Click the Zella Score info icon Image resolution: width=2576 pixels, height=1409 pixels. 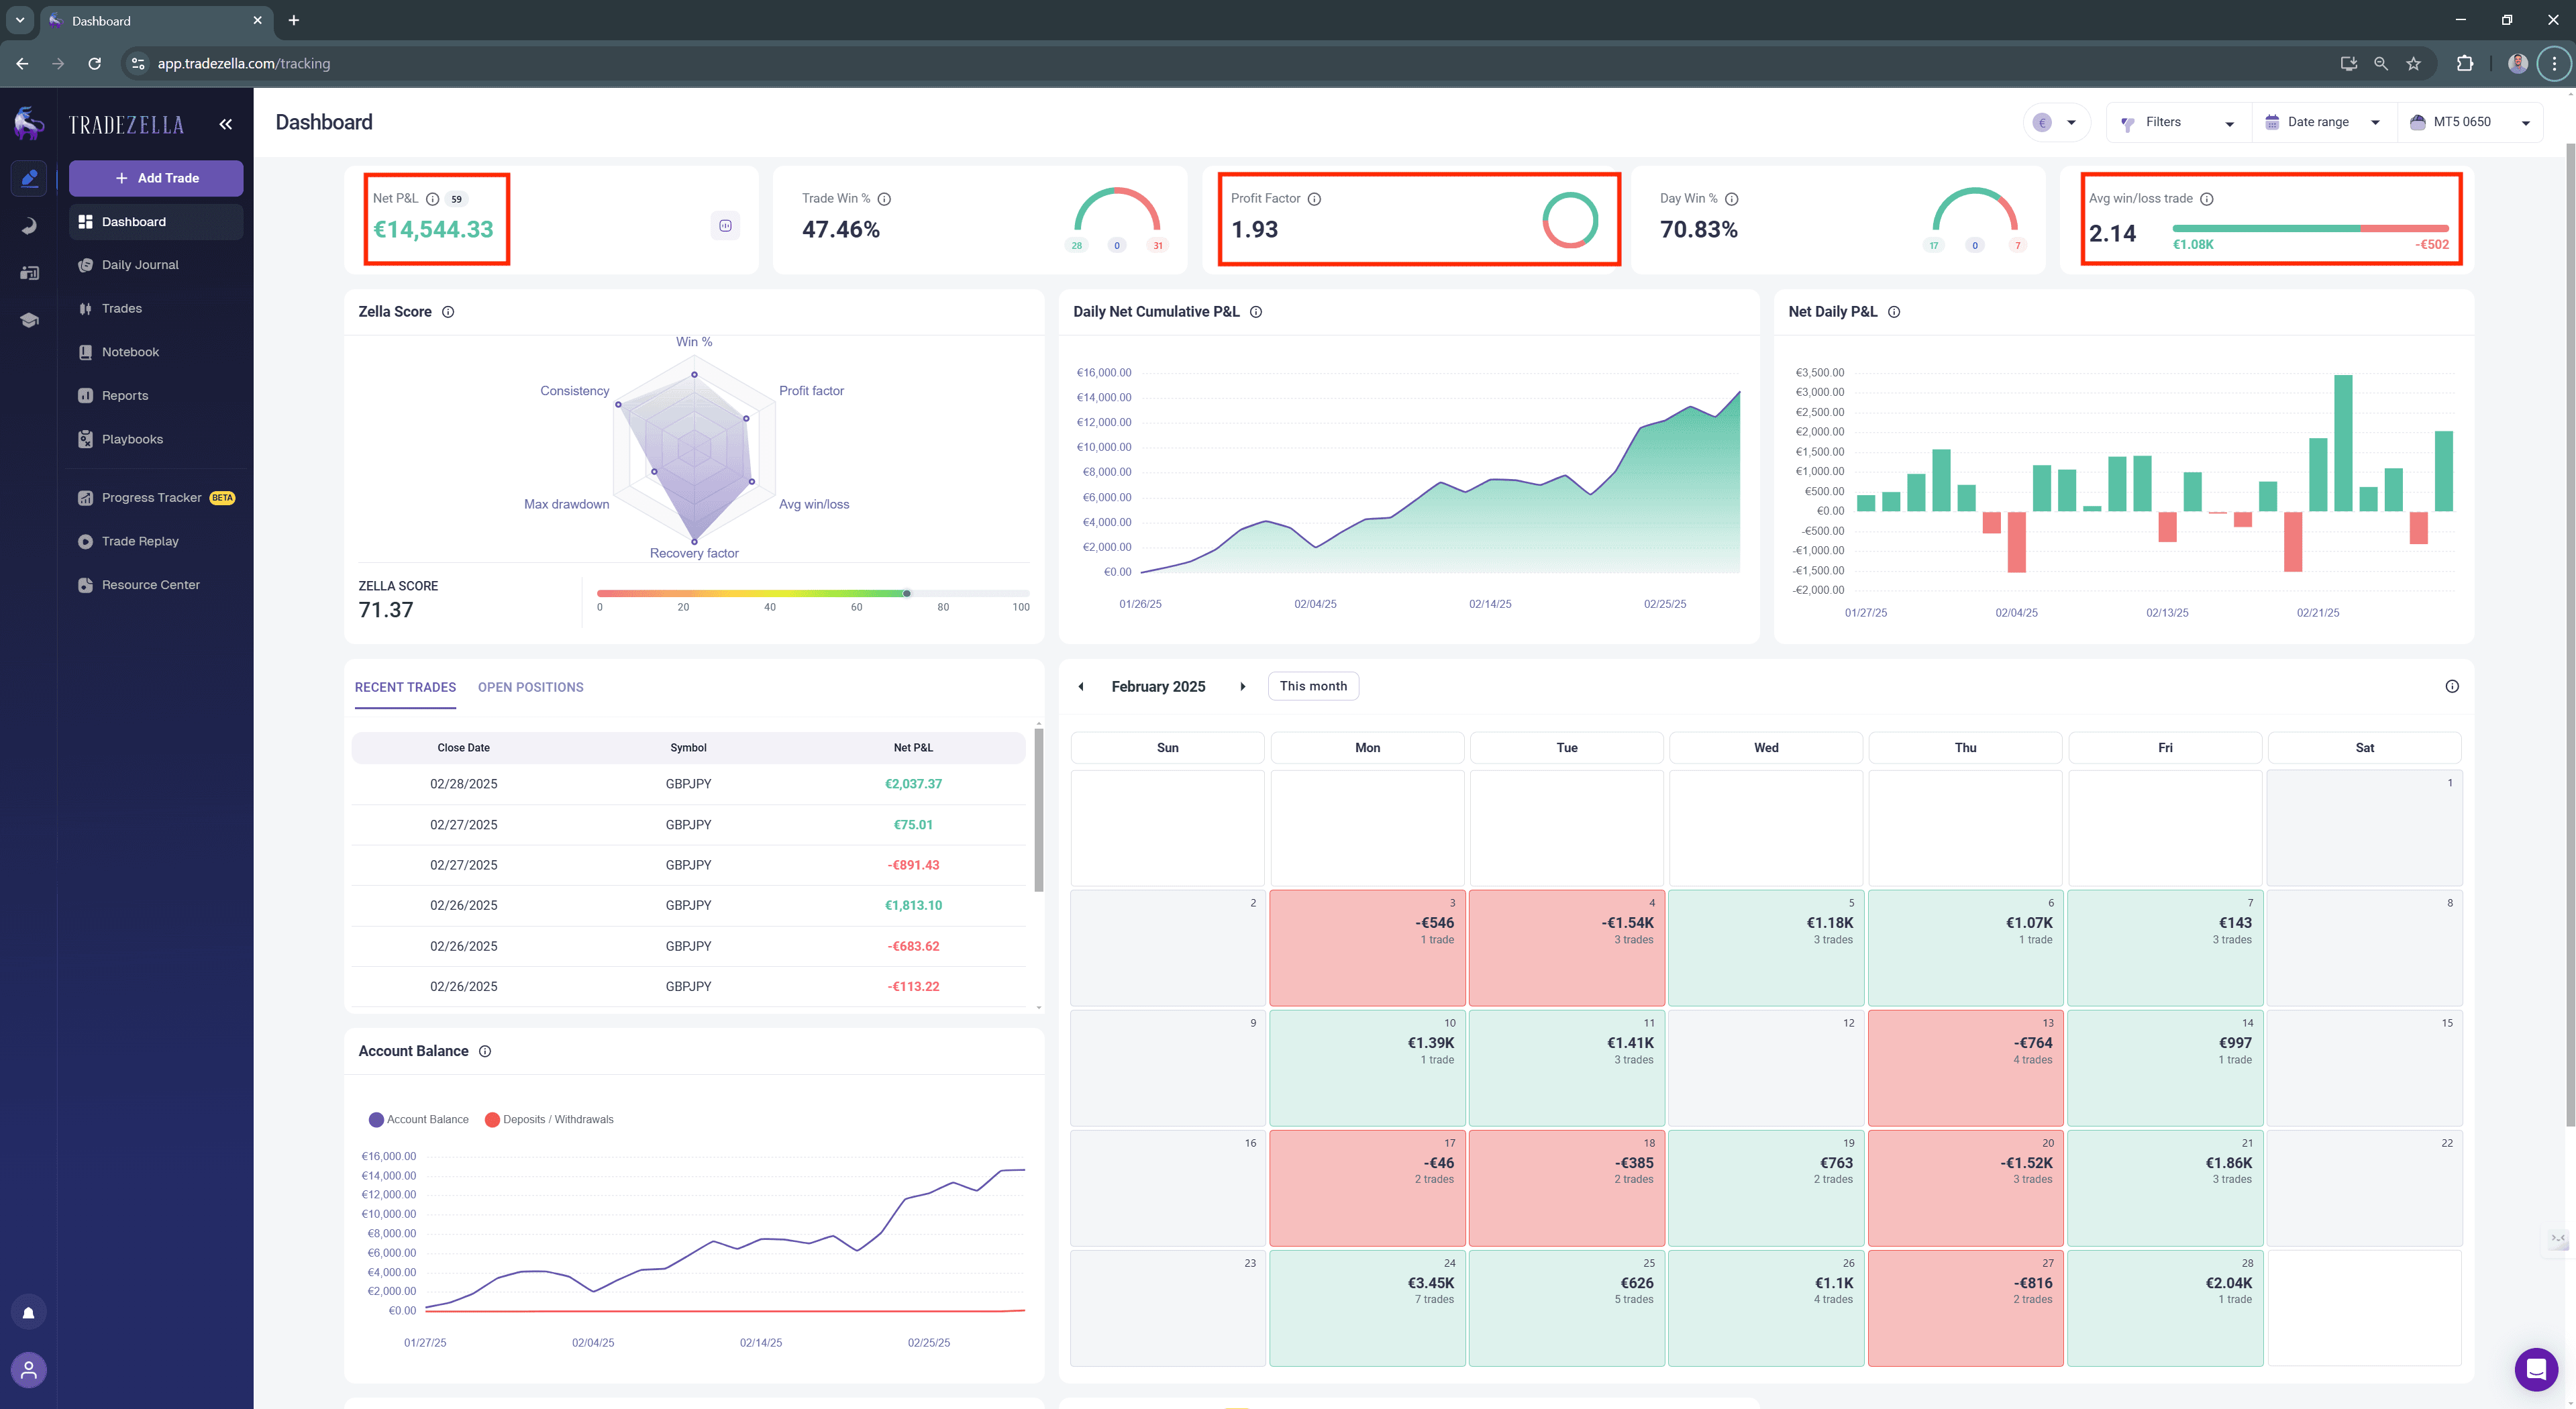click(x=448, y=312)
